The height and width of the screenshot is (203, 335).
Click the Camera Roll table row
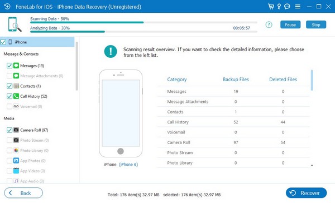(233, 142)
